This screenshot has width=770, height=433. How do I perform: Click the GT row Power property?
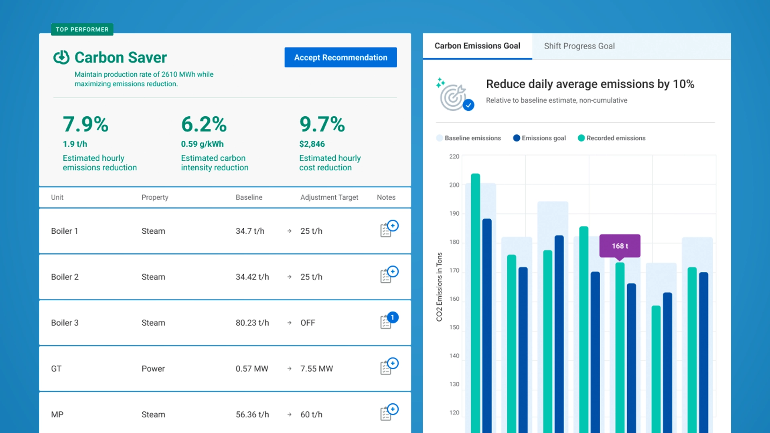click(153, 368)
